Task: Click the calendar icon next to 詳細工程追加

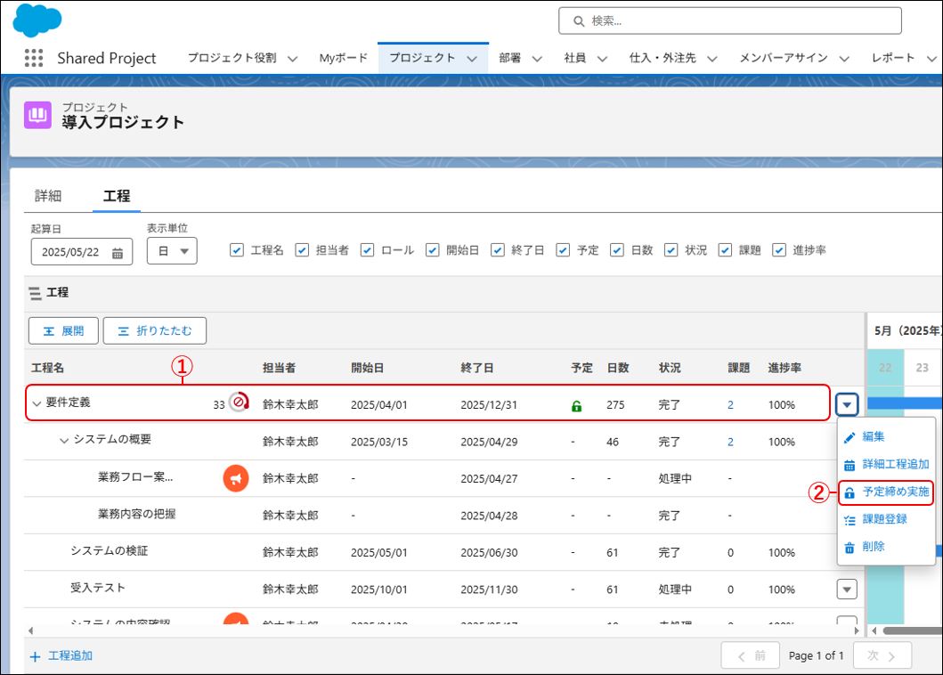Action: pyautogui.click(x=850, y=465)
